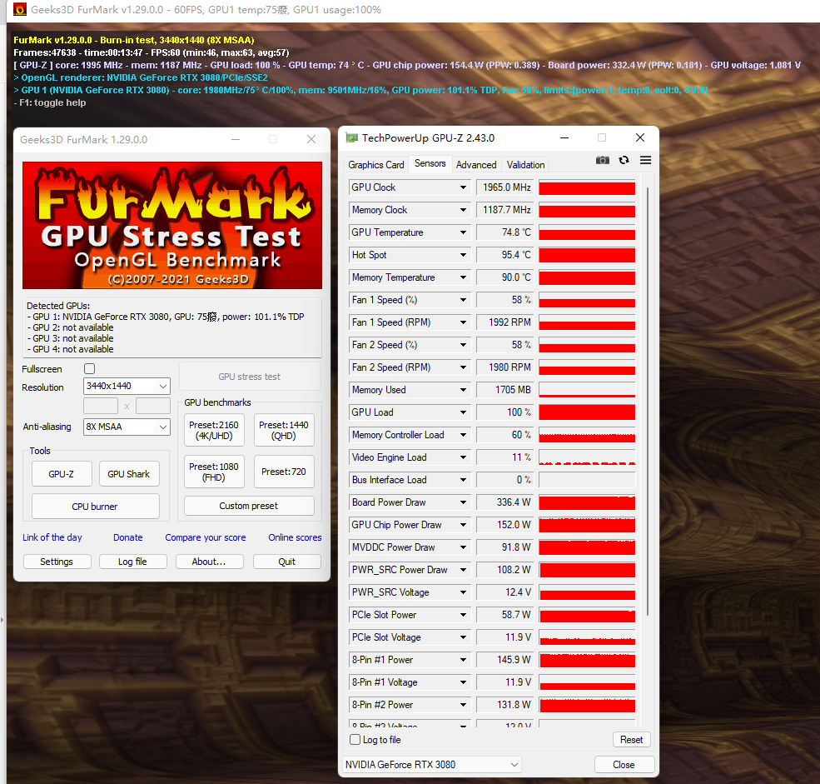Click the Custom preset button
Viewport: 820px width, 784px height.
point(249,506)
